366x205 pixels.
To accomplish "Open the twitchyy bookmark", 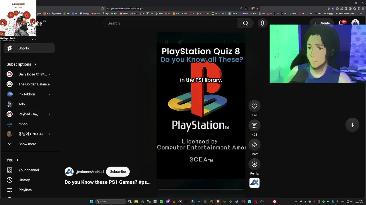I will (x=84, y=13).
